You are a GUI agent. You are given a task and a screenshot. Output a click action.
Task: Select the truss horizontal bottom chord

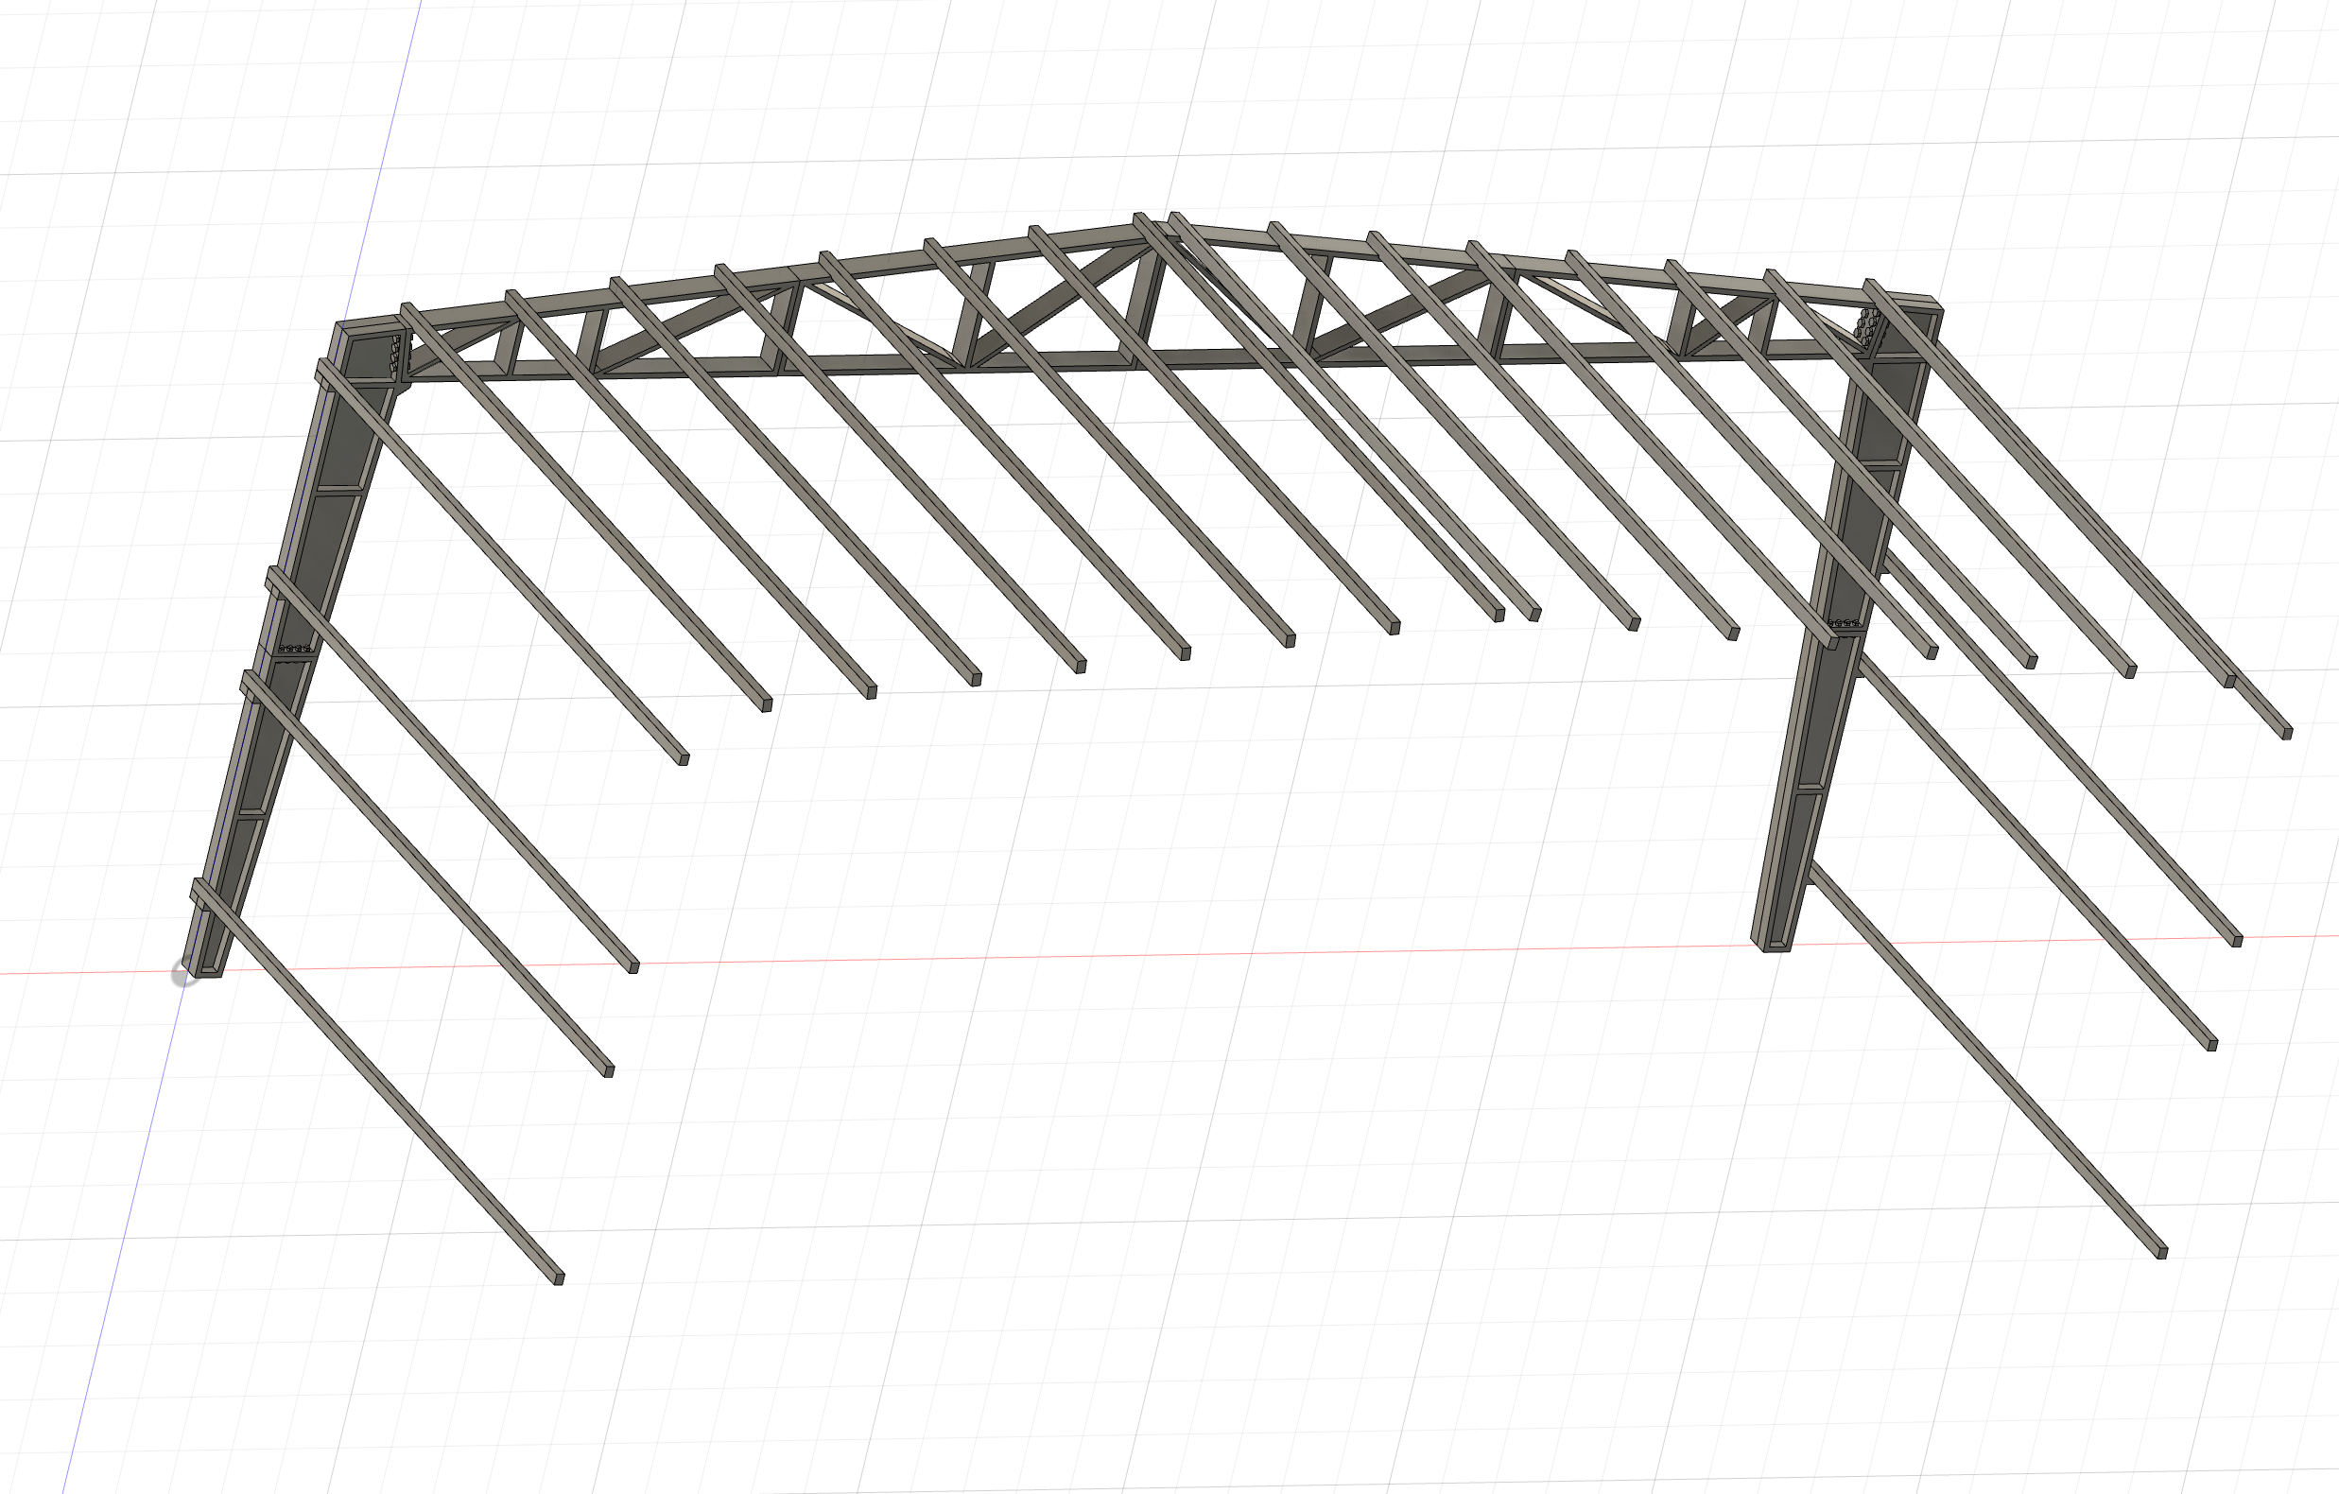1136,361
